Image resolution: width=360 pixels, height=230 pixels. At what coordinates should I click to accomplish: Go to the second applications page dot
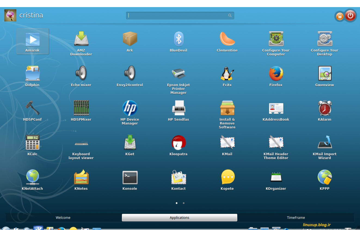[x=184, y=203]
